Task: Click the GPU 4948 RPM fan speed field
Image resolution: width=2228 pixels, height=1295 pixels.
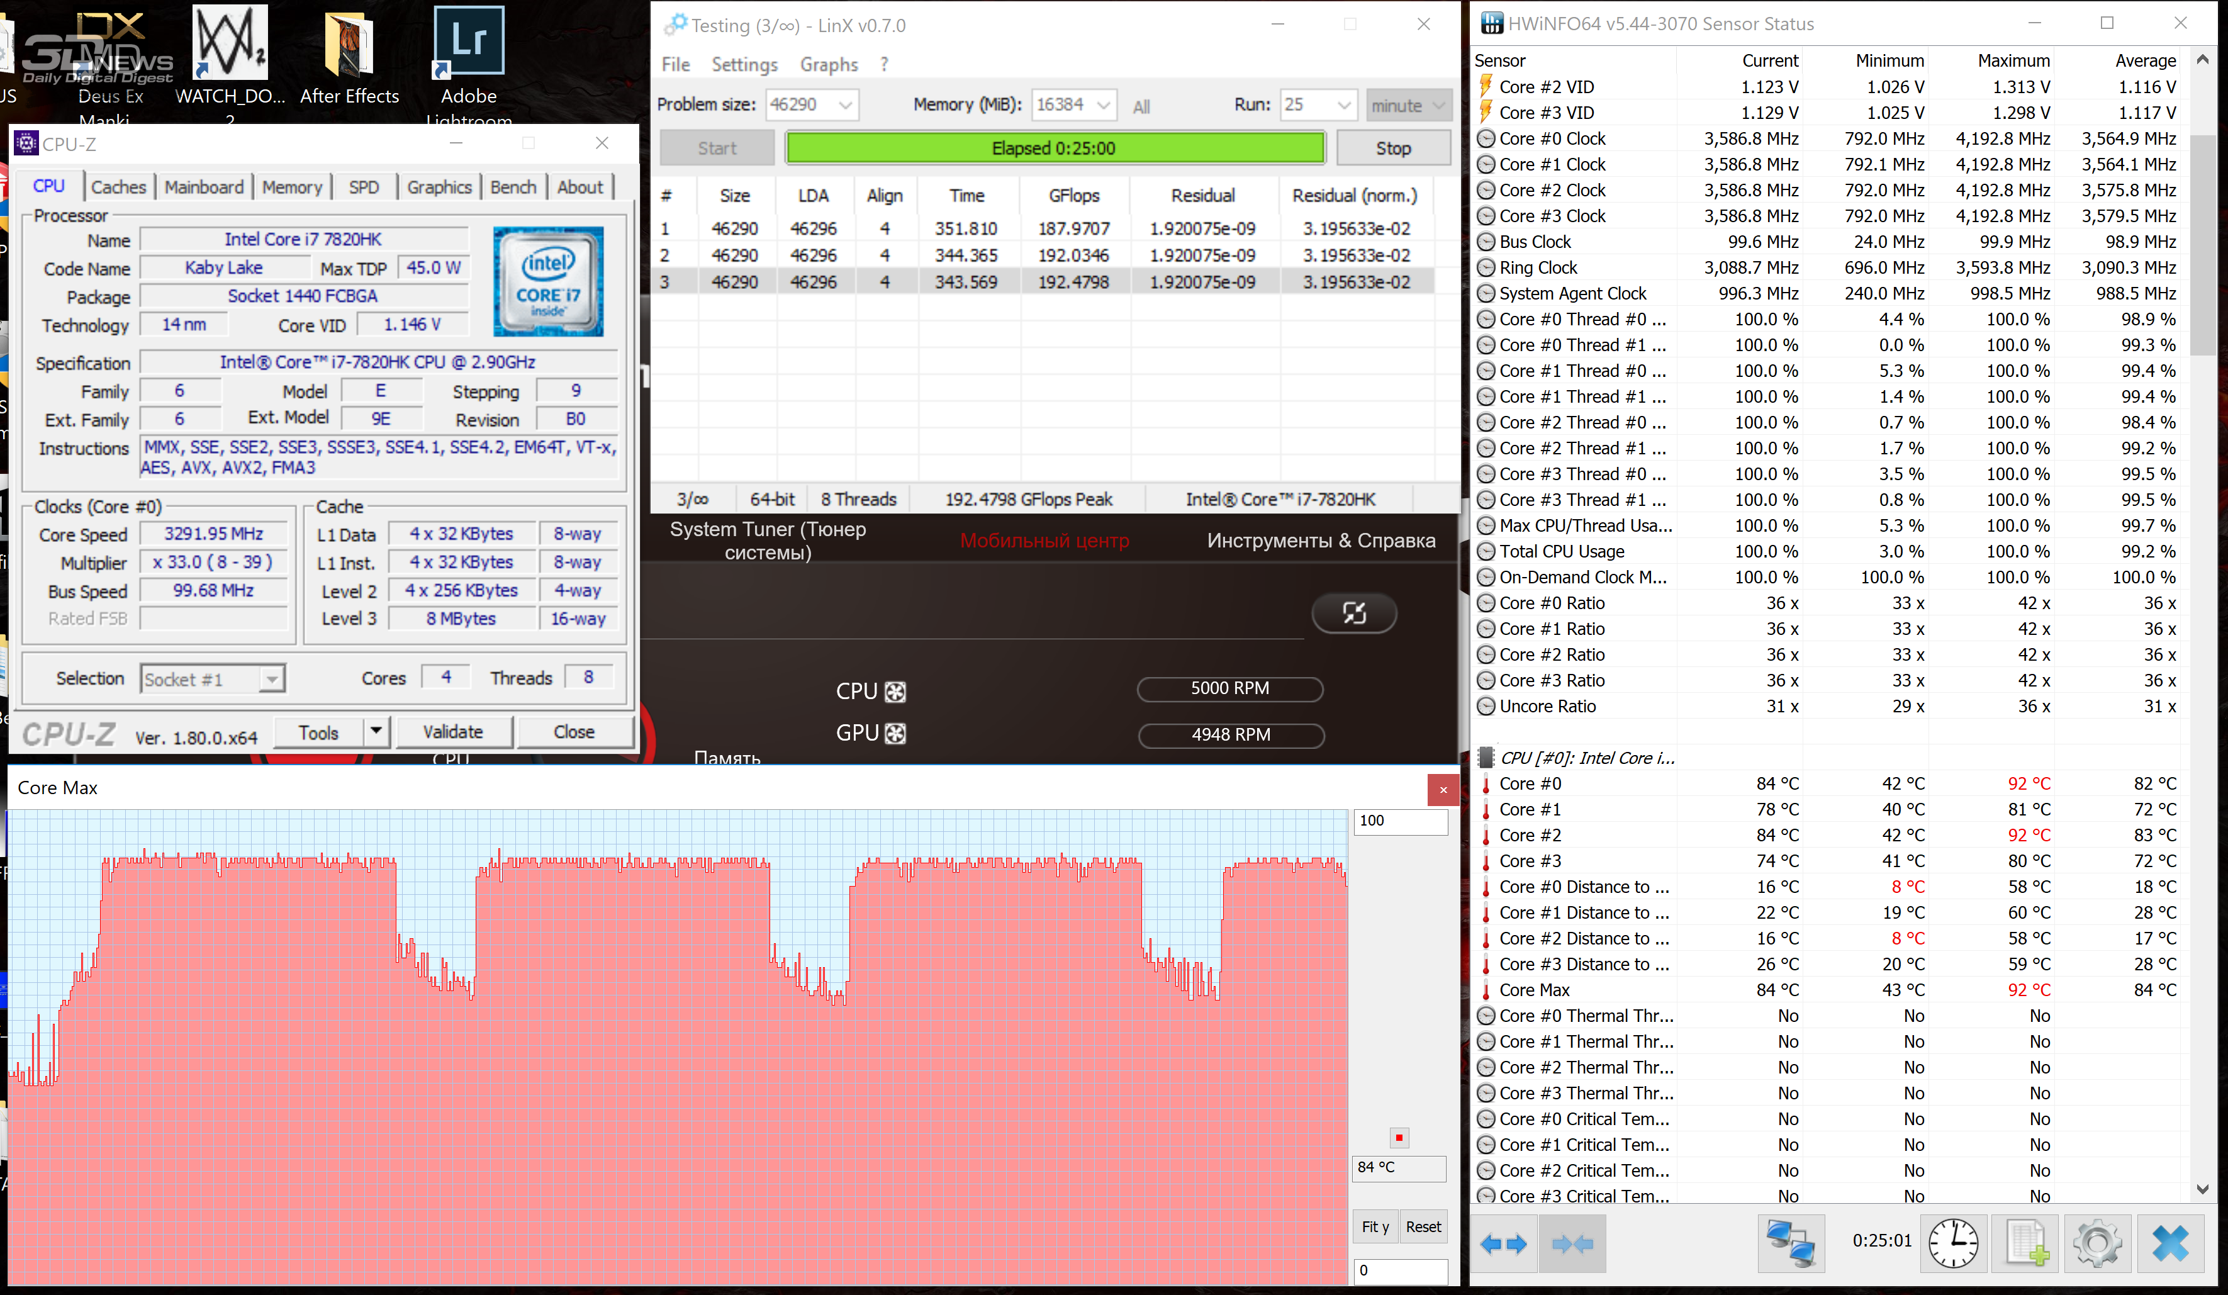Action: click(1231, 734)
